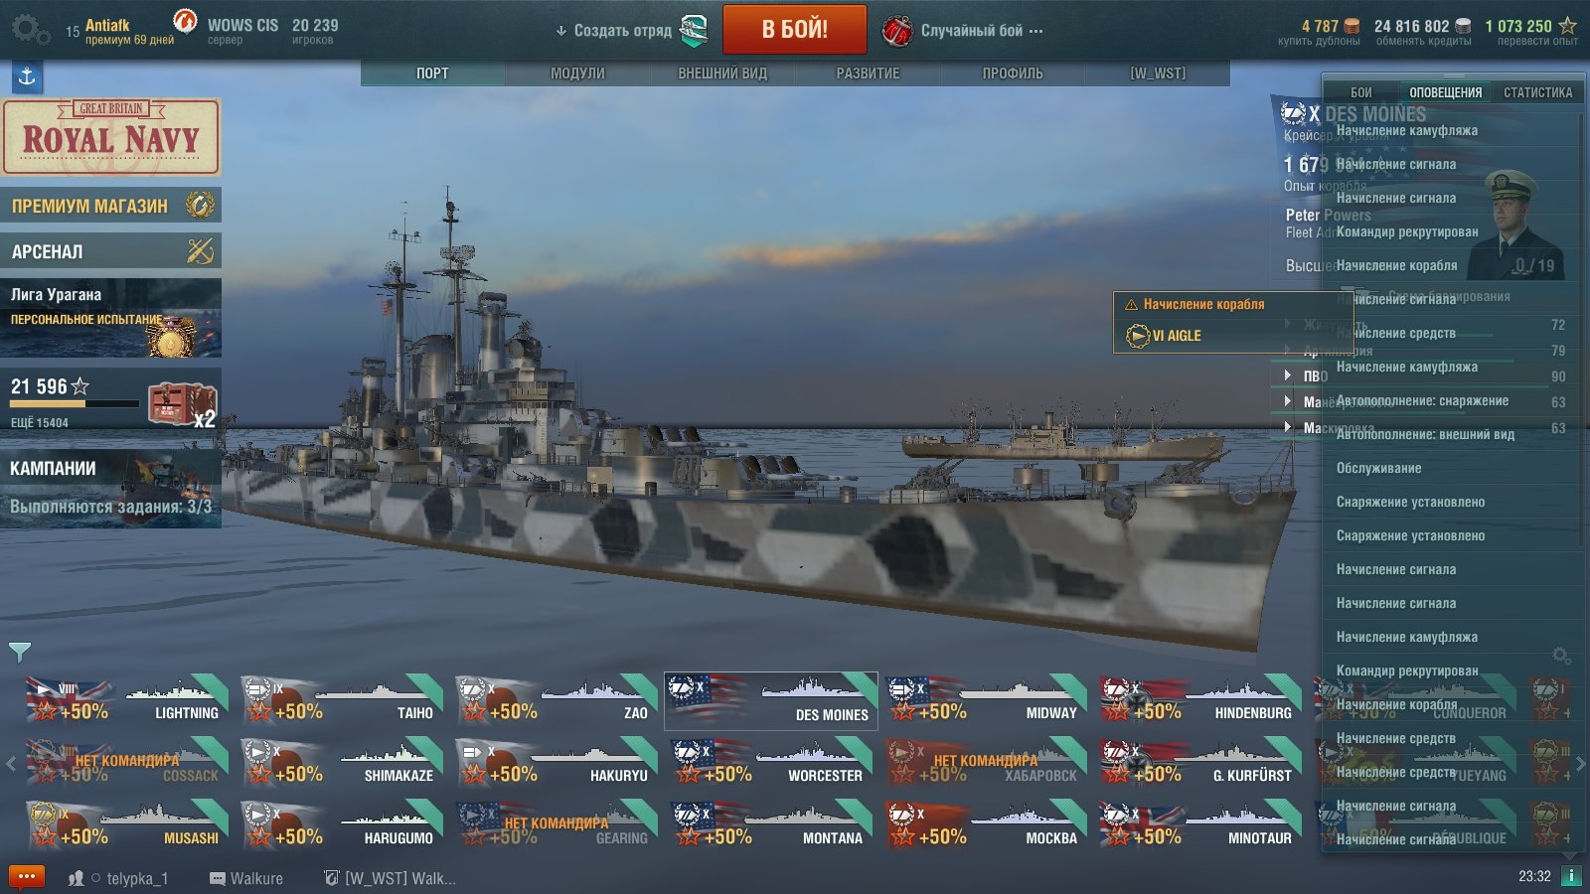Click the crossed swords Arsenal icon
This screenshot has width=1590, height=894.
click(x=200, y=251)
